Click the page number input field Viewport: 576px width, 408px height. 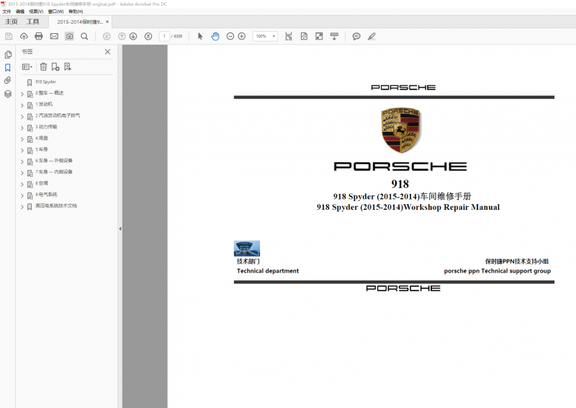[x=164, y=36]
